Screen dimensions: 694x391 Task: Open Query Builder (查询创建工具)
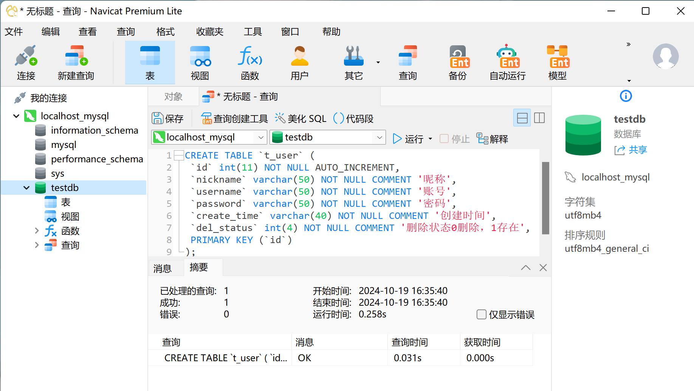click(234, 119)
